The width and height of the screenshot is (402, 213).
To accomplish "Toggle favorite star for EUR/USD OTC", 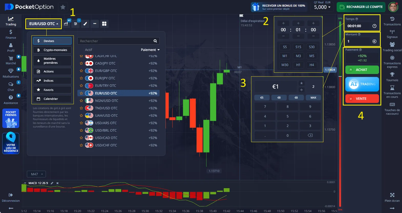I will [x=81, y=93].
